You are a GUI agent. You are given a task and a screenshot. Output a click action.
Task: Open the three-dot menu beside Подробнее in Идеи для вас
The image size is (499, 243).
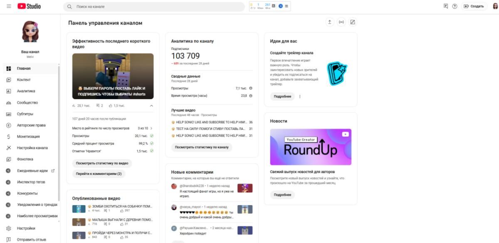(x=300, y=97)
